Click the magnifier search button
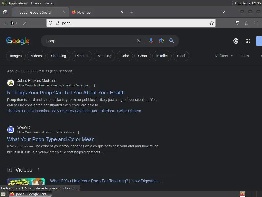Viewport: 262px width, 197px height. coord(171,41)
